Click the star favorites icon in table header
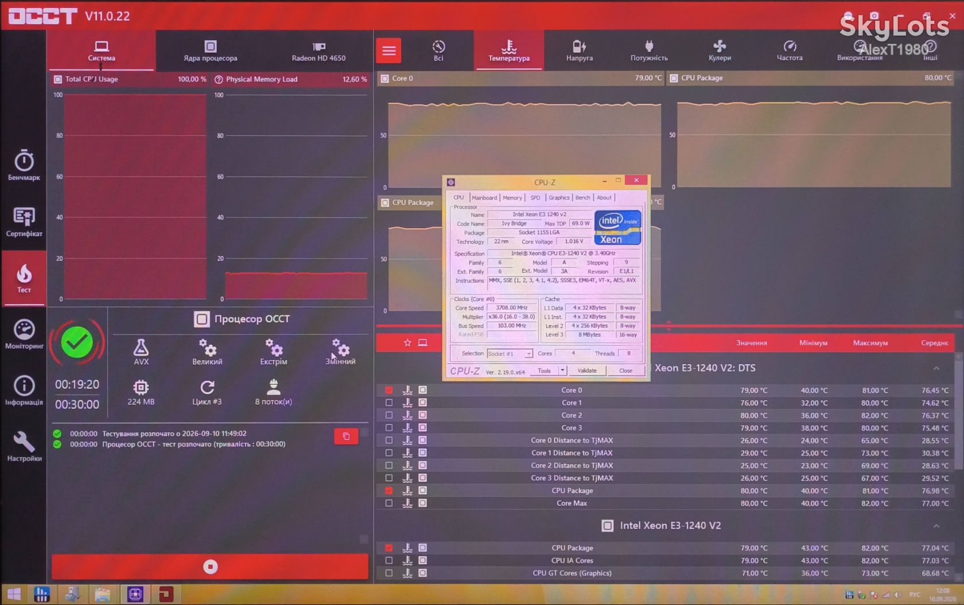 (407, 343)
